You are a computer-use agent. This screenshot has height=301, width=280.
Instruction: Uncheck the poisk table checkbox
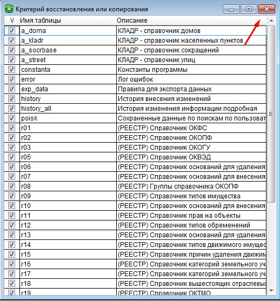(11, 118)
